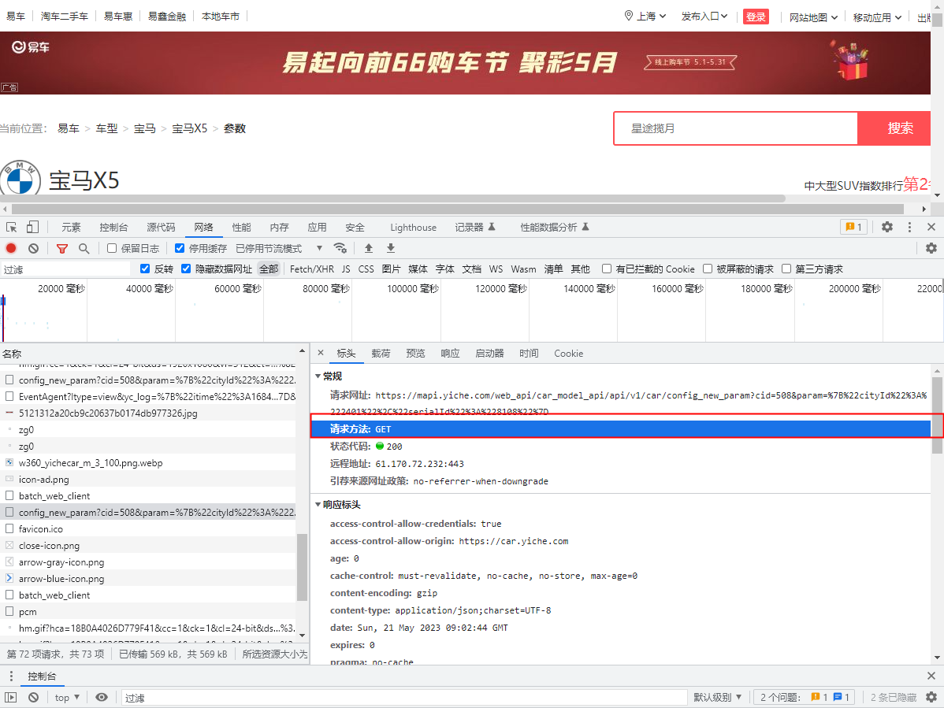
Task: Click the inspect element picker icon
Action: pos(12,227)
